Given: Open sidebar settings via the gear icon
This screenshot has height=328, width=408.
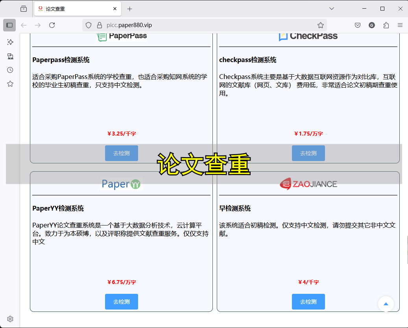Looking at the screenshot, I should (10, 319).
